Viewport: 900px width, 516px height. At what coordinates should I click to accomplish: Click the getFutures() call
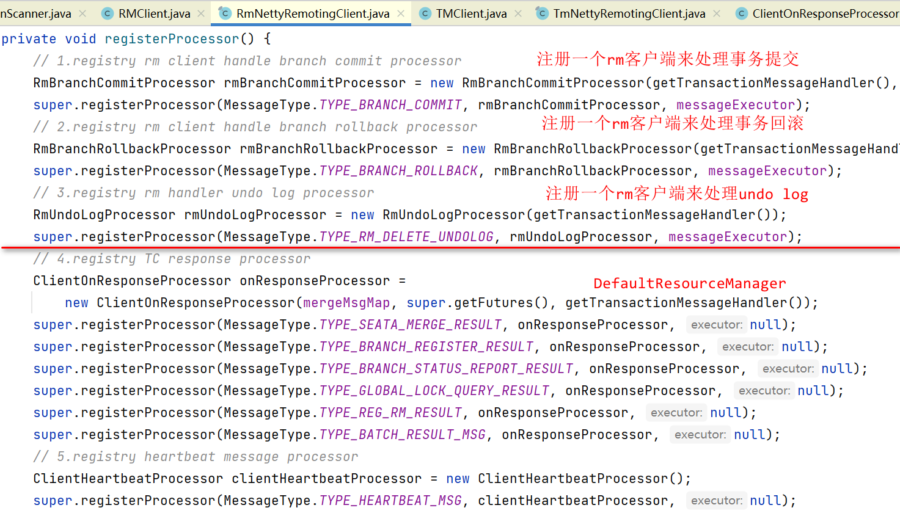click(502, 303)
